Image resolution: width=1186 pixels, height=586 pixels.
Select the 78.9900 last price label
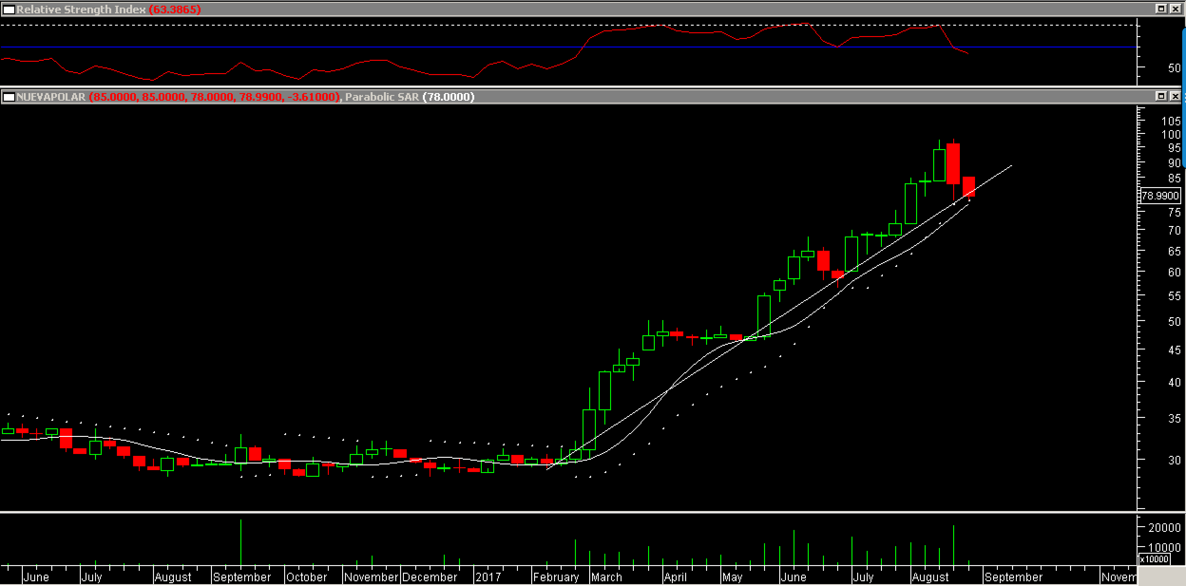coord(1160,196)
